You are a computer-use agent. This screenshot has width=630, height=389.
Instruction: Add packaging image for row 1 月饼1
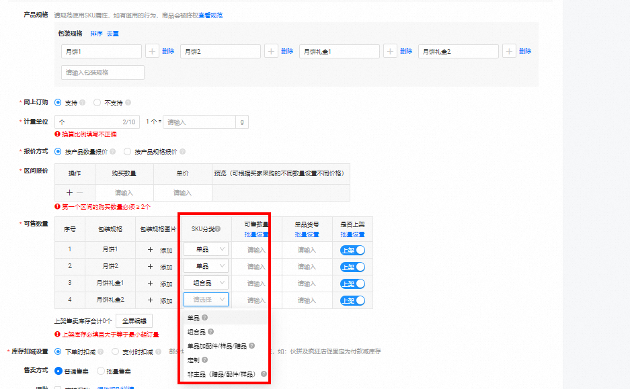[x=160, y=250]
